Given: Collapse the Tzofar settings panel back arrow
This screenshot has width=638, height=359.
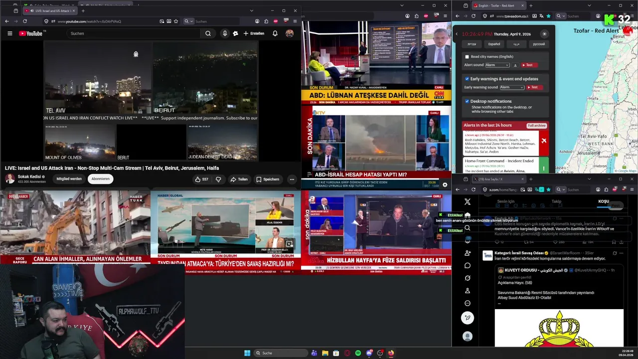Looking at the screenshot, I should (x=457, y=34).
